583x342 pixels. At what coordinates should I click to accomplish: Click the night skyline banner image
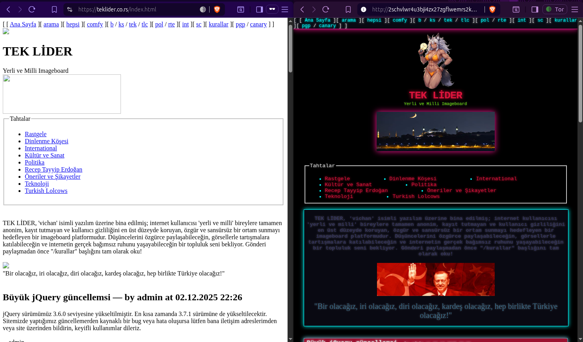tap(435, 131)
